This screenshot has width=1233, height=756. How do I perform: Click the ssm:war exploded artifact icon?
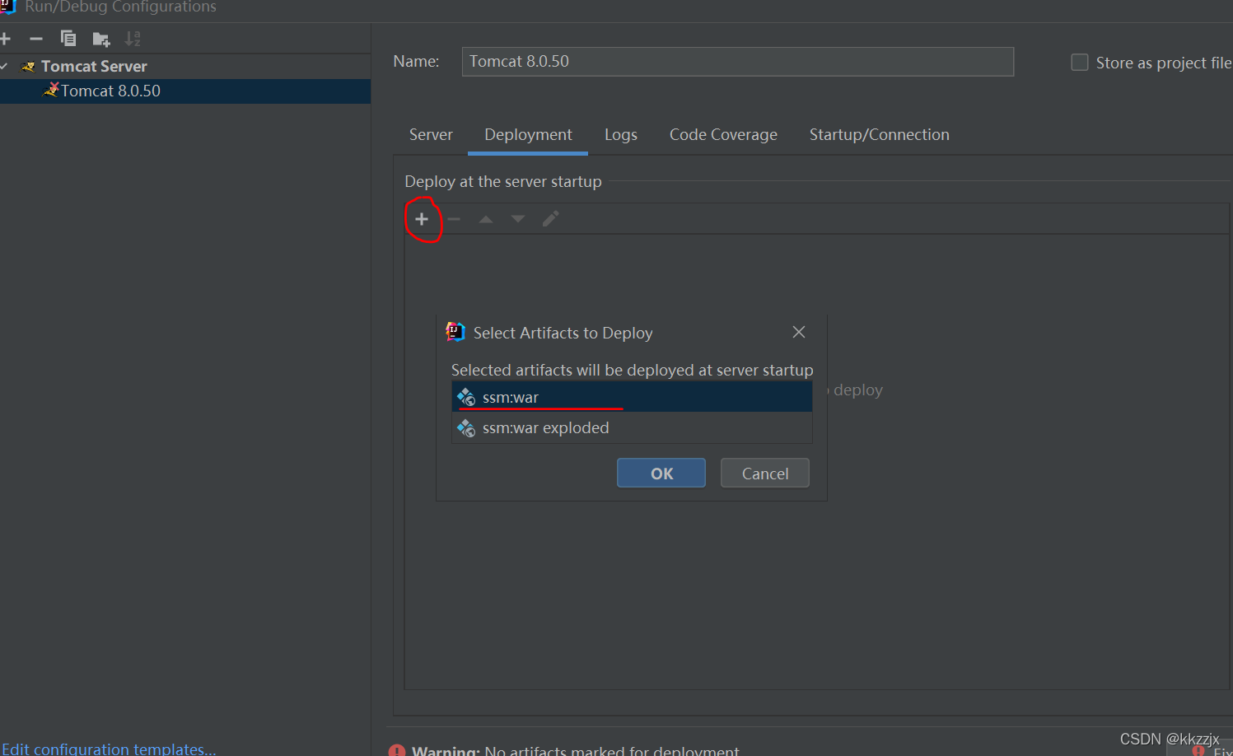[x=466, y=427]
